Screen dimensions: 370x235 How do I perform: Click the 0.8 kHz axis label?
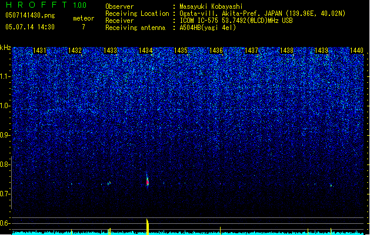pos(5,164)
